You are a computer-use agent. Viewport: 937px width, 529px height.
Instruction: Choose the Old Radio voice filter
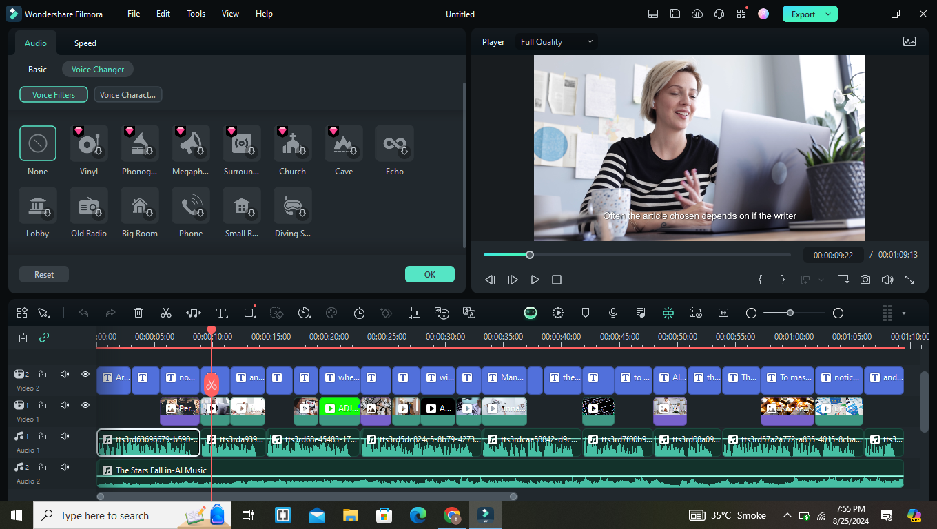pyautogui.click(x=89, y=206)
